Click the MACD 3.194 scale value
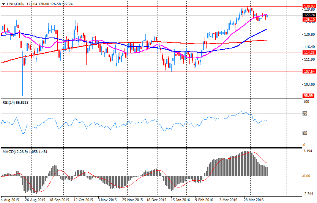This screenshot has width=317, height=203. [x=308, y=151]
